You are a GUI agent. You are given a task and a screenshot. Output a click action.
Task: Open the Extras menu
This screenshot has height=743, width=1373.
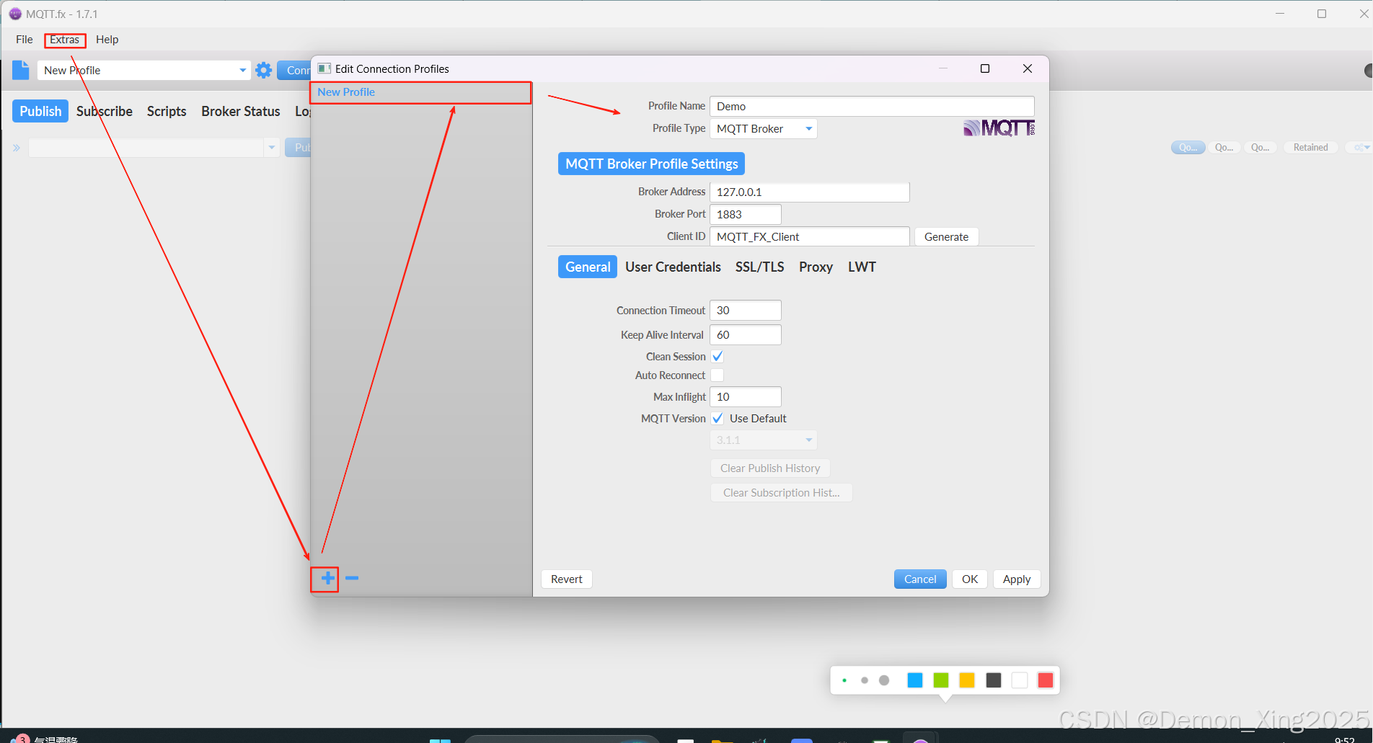[x=65, y=40]
